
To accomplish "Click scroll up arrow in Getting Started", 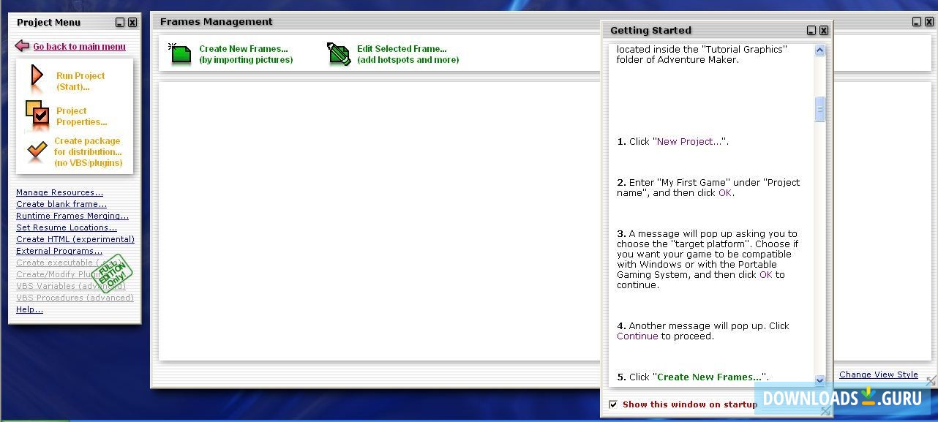I will 819,50.
